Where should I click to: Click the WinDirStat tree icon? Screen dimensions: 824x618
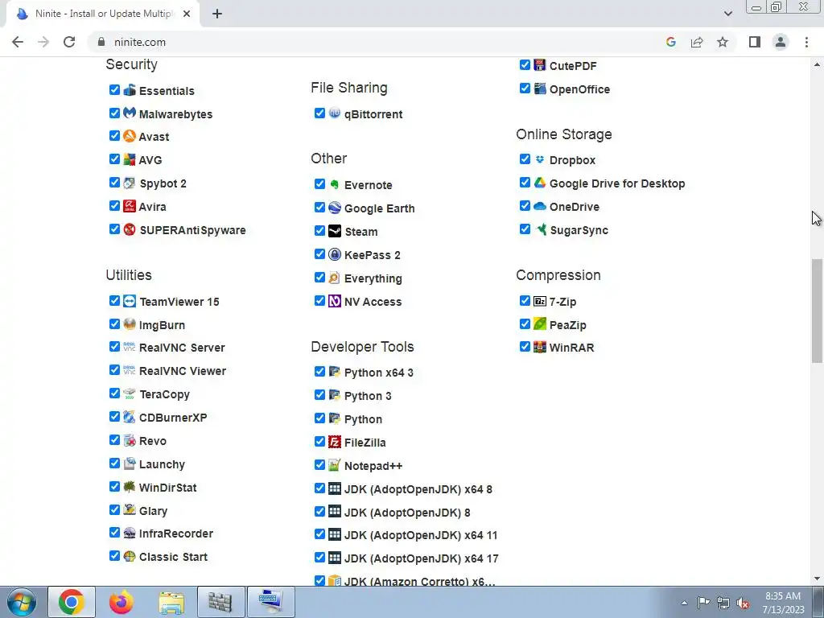click(130, 487)
